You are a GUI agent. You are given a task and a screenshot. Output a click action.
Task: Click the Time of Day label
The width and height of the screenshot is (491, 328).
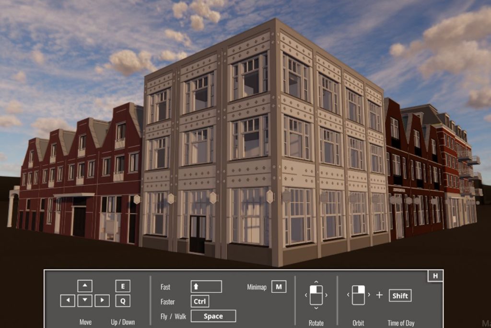(401, 323)
